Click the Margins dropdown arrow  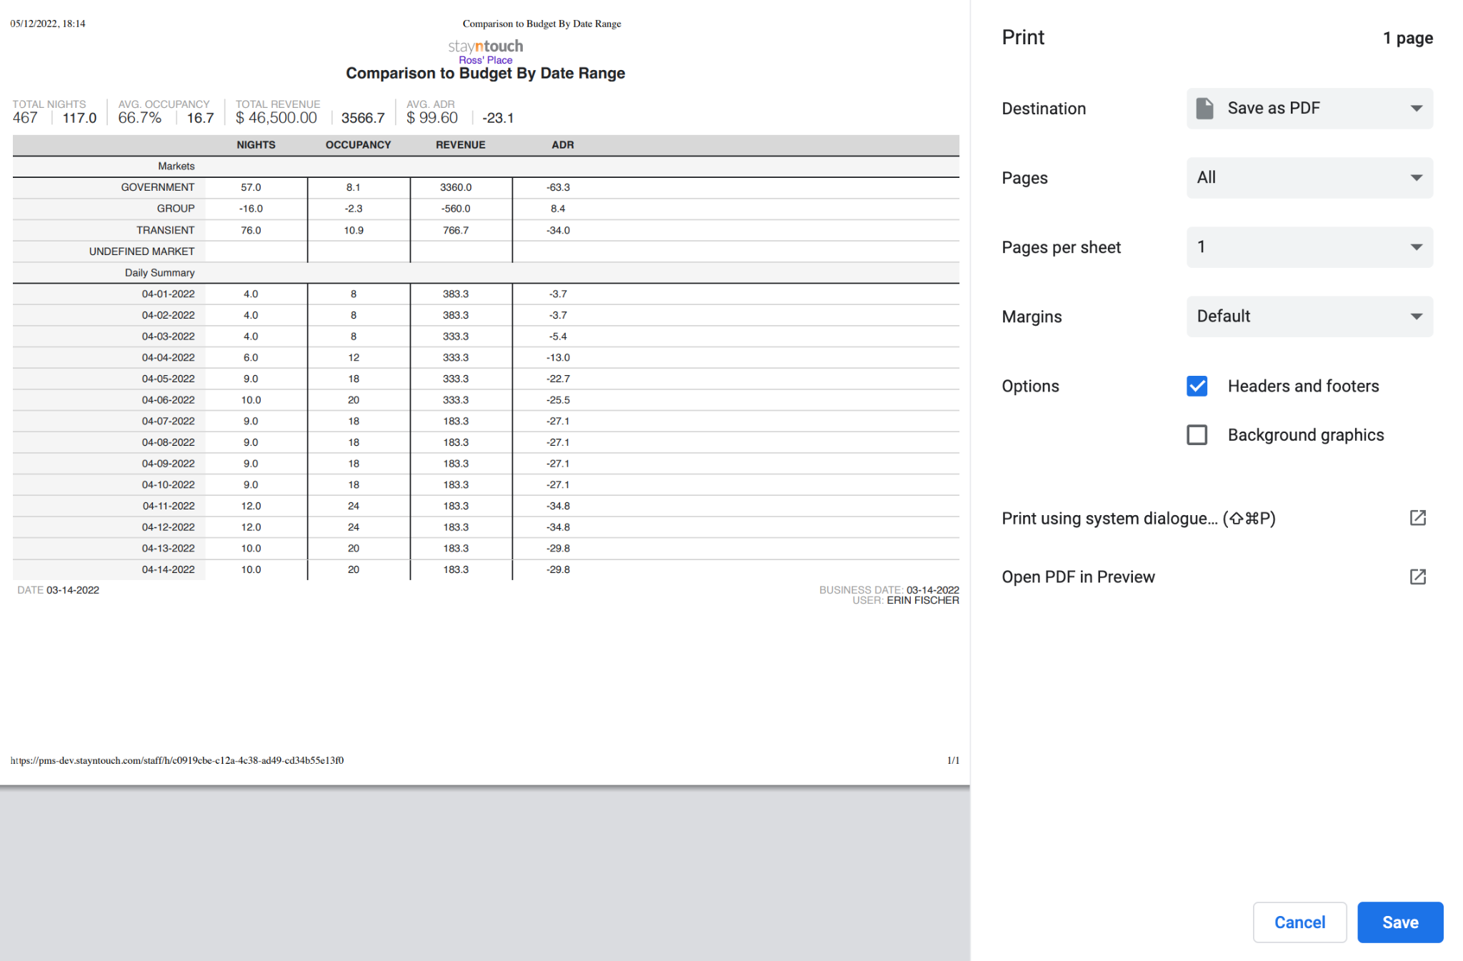1416,317
